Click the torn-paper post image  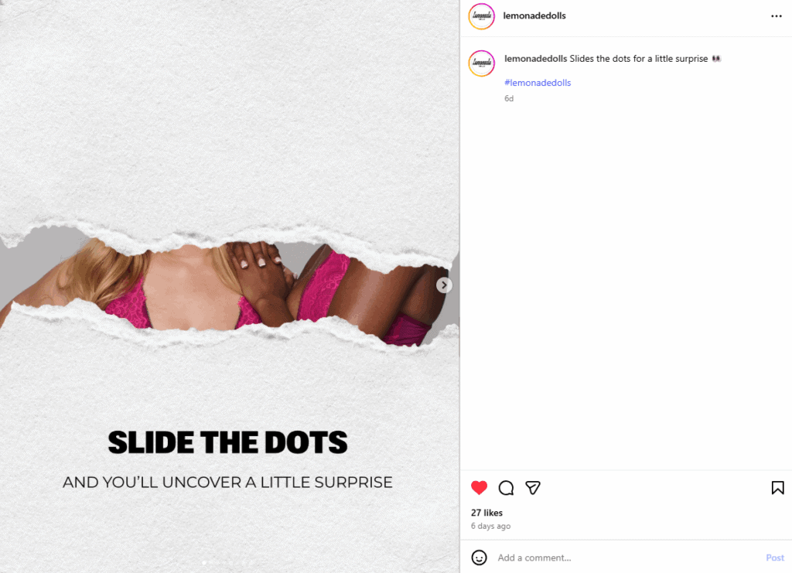pyautogui.click(x=230, y=286)
